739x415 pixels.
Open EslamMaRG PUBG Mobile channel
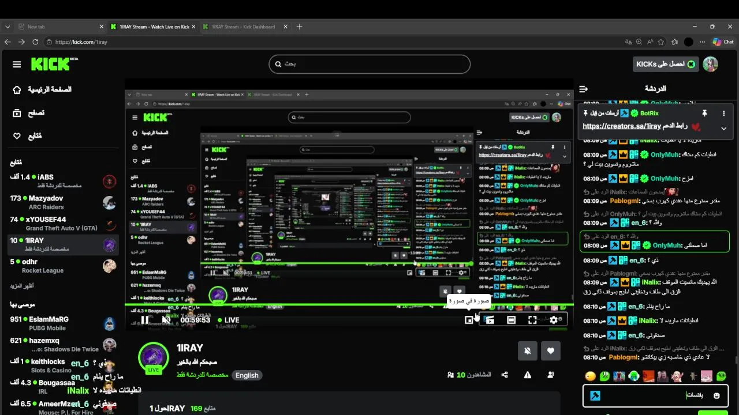click(x=64, y=323)
